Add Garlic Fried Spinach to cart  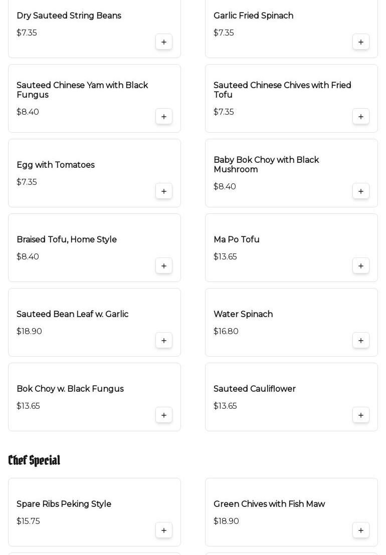tap(361, 42)
